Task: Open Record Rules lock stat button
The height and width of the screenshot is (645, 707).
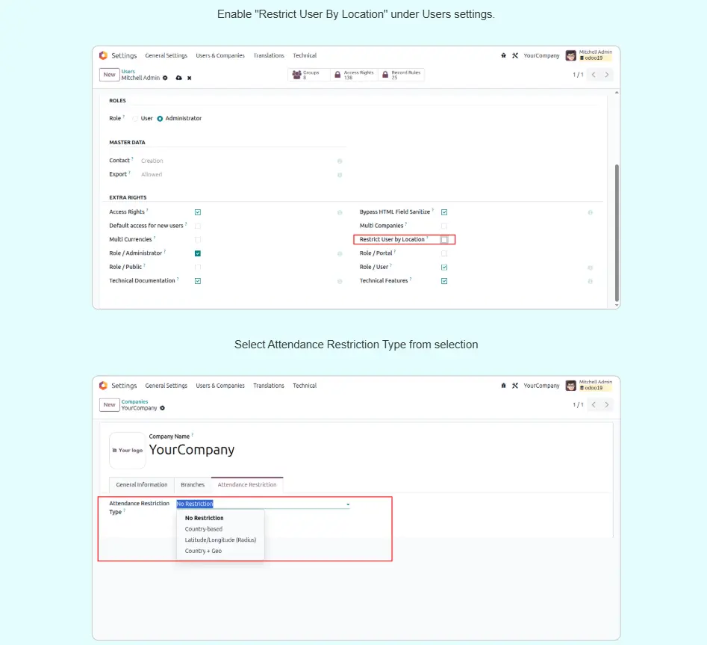Action: coord(401,75)
